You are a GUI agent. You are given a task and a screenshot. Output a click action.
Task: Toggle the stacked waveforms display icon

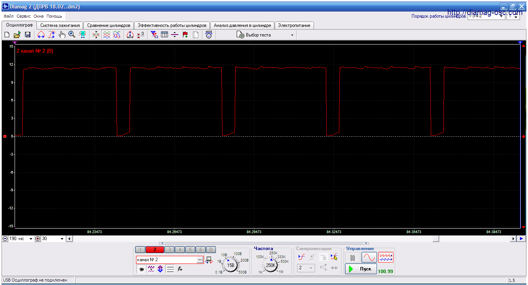[x=106, y=35]
